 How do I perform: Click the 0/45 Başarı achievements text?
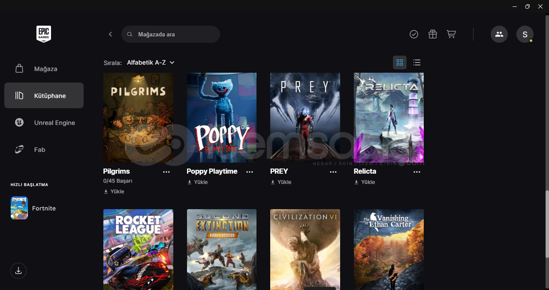pos(118,181)
